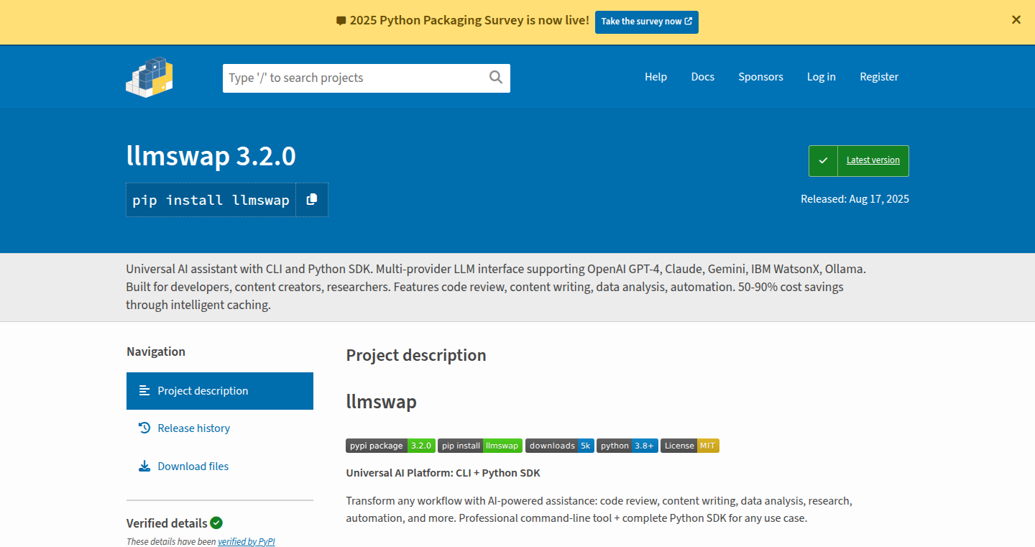This screenshot has height=547, width=1035.
Task: Click the Release history clock icon
Action: click(x=144, y=428)
